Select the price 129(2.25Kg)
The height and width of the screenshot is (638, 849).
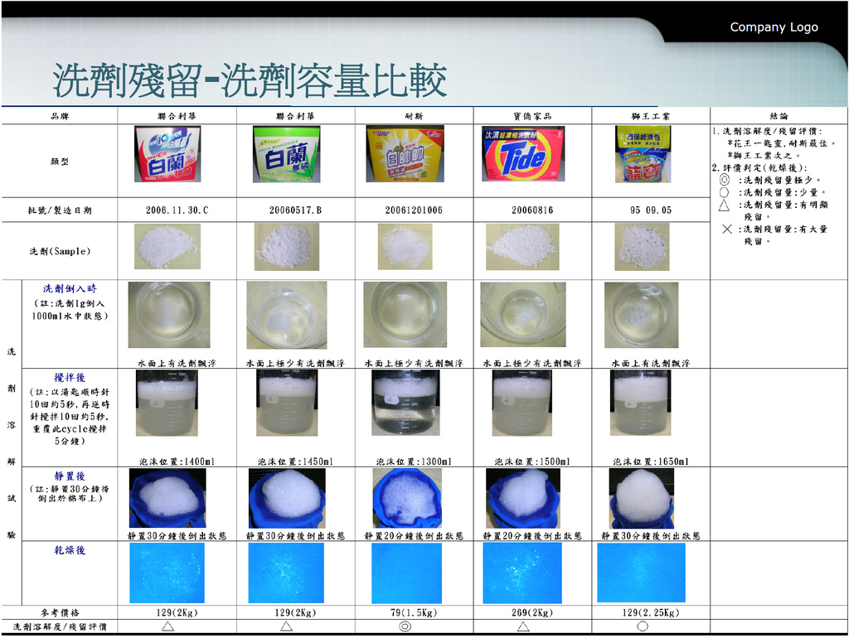click(x=651, y=612)
